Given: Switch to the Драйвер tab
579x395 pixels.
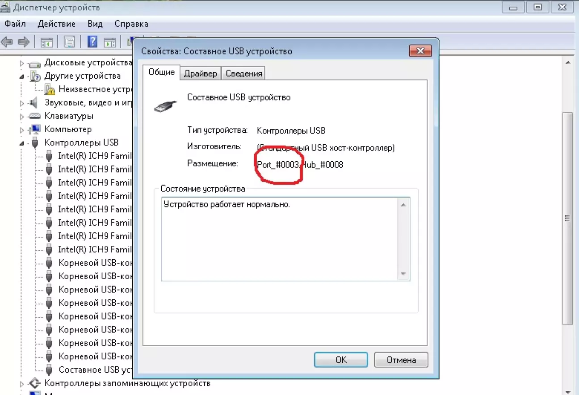Looking at the screenshot, I should click(x=201, y=73).
